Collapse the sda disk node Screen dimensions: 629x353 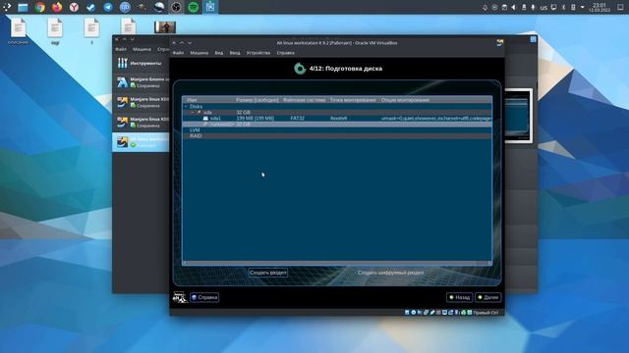(193, 113)
